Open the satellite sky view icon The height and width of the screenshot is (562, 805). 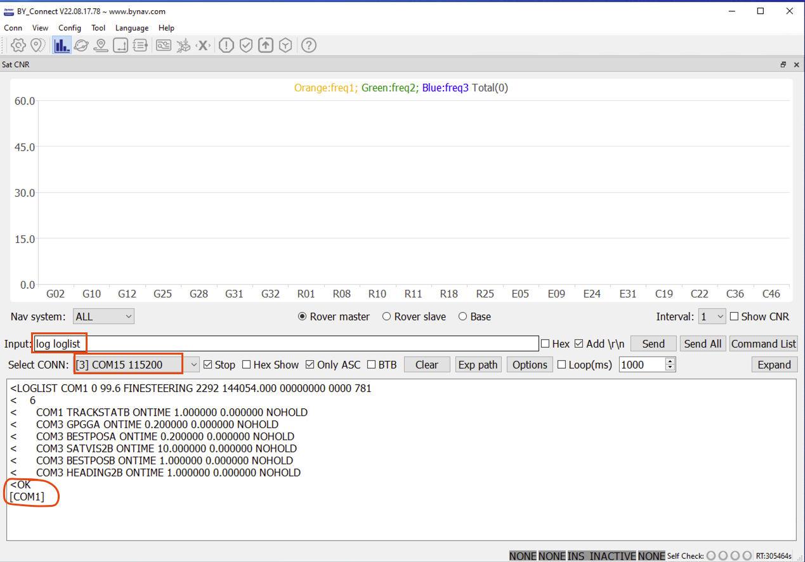[81, 45]
